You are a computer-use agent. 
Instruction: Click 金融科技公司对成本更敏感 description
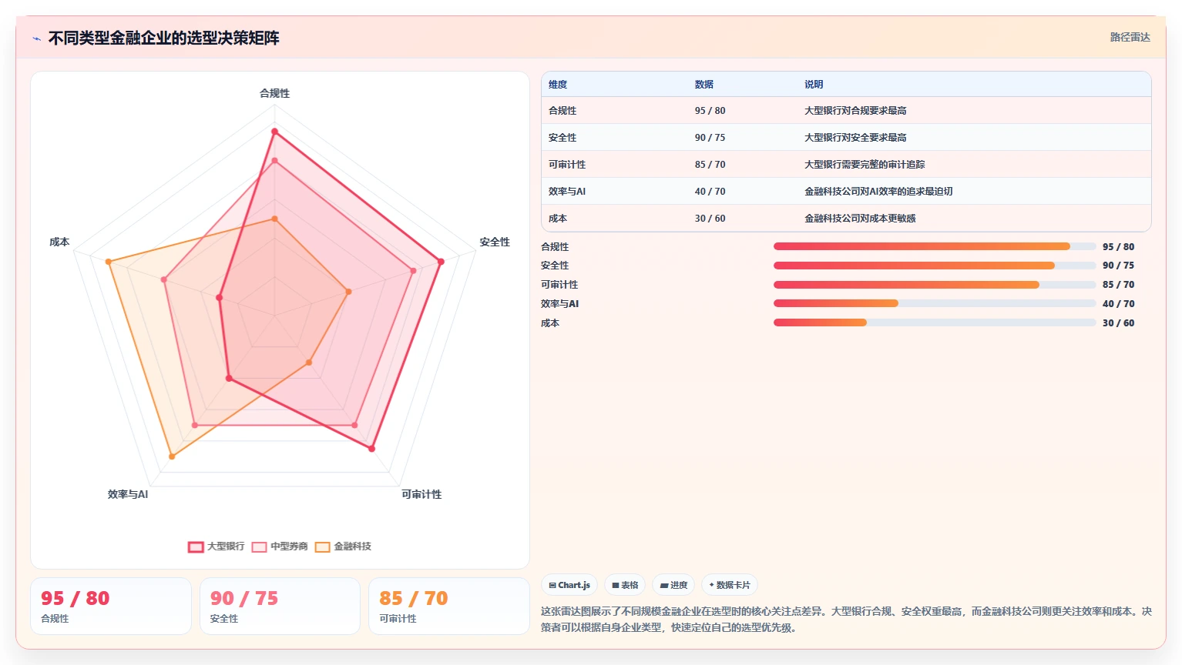[x=860, y=219]
